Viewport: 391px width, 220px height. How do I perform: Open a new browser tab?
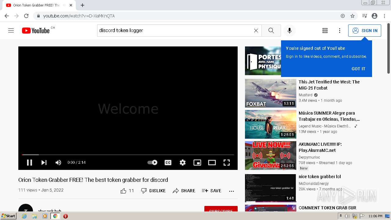82,5
